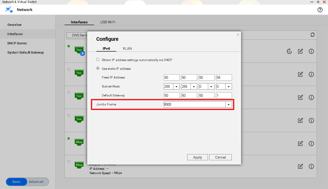This screenshot has width=328, height=189.
Task: Open edit settings for the first adapter
Action: 300,51
